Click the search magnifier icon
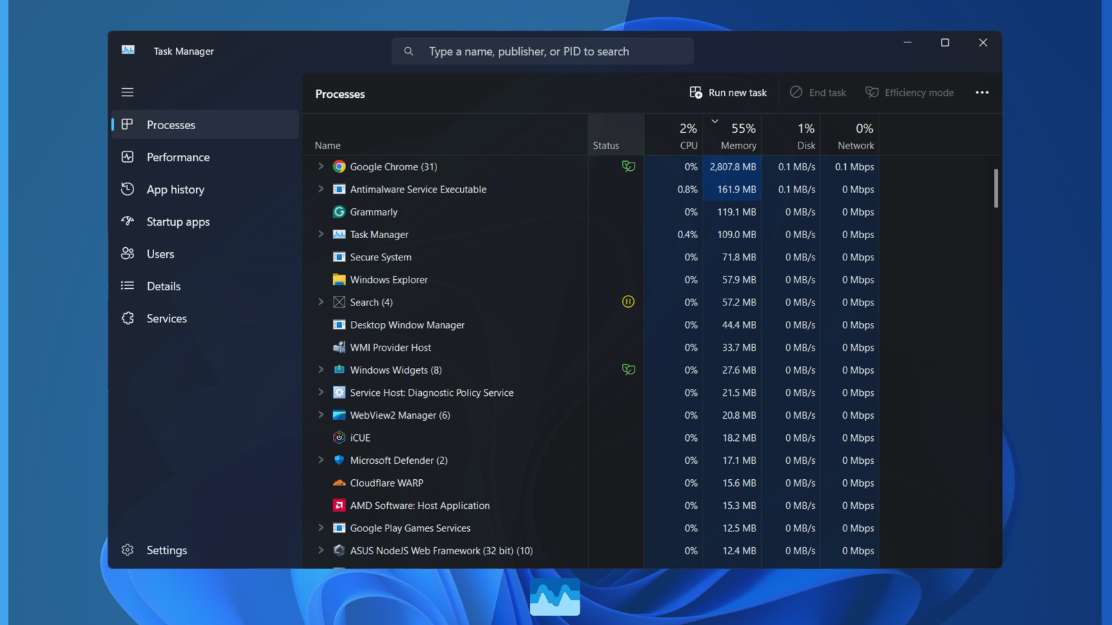This screenshot has width=1112, height=625. [409, 51]
